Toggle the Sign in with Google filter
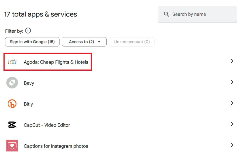 click(32, 42)
